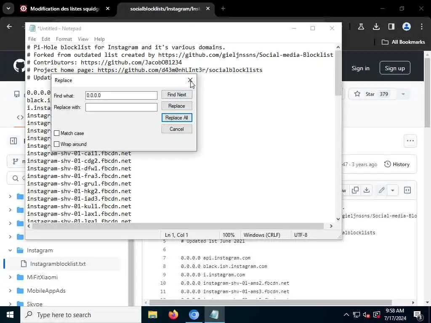Open Firefox from taskbar
The image size is (431, 323).
[x=173, y=315]
